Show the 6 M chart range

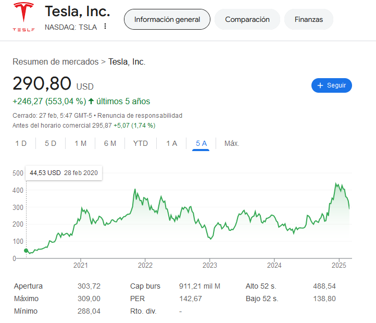pyautogui.click(x=110, y=143)
